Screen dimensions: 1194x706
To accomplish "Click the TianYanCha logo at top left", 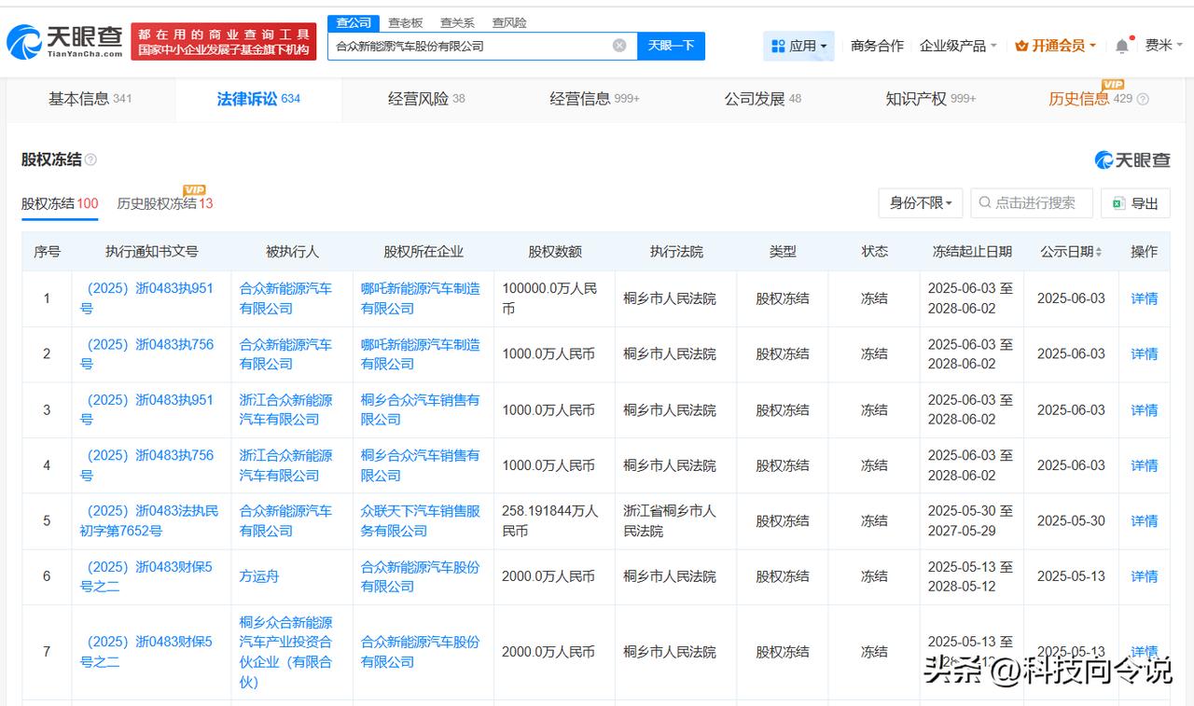I will click(x=64, y=41).
